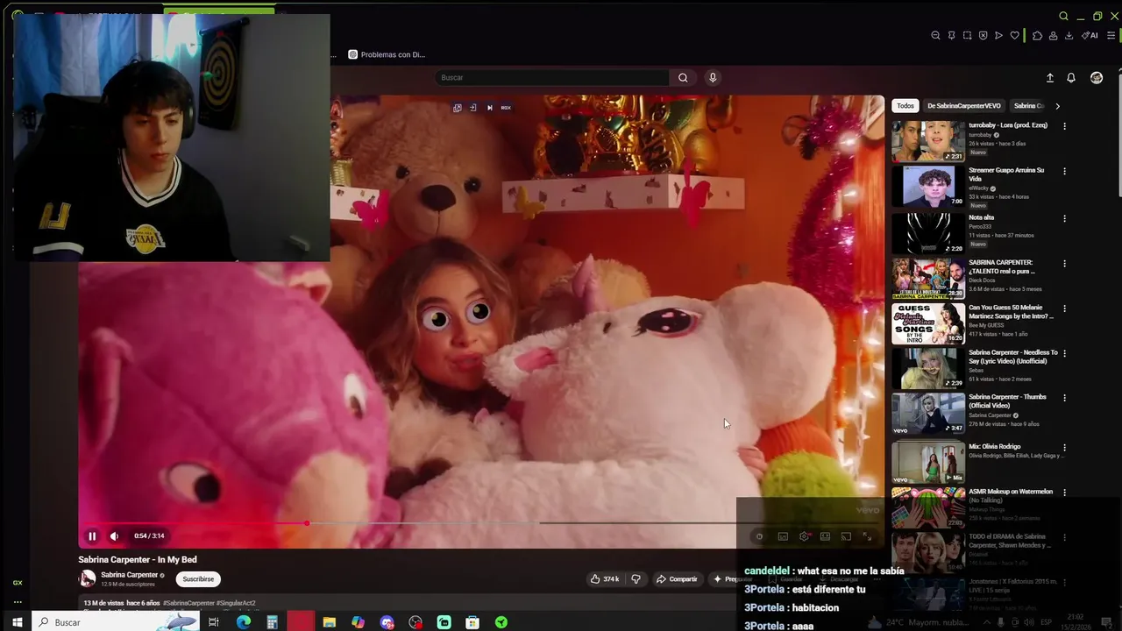Open Streamer Guapo Arruina Su Vida video

tap(928, 186)
